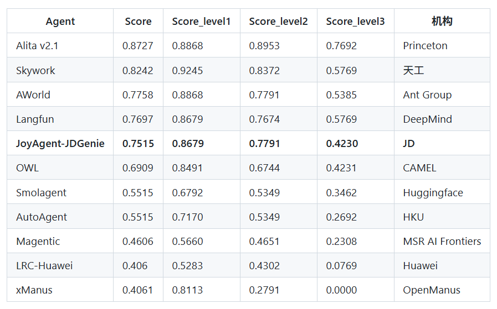The image size is (497, 309).
Task: Click the Huggingface institution cell
Action: click(442, 192)
